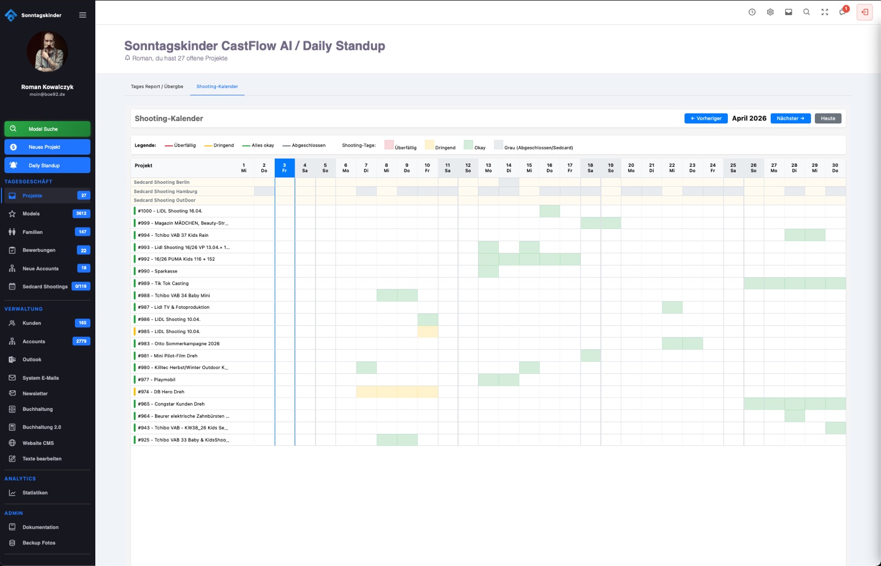The width and height of the screenshot is (881, 566).
Task: Switch to Tages Report / Übergbe tab
Action: coord(157,86)
